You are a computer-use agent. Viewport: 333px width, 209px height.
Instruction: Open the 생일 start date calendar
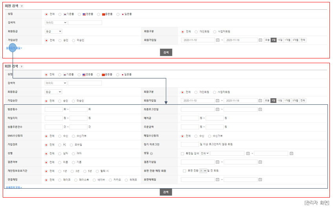click(x=248, y=153)
